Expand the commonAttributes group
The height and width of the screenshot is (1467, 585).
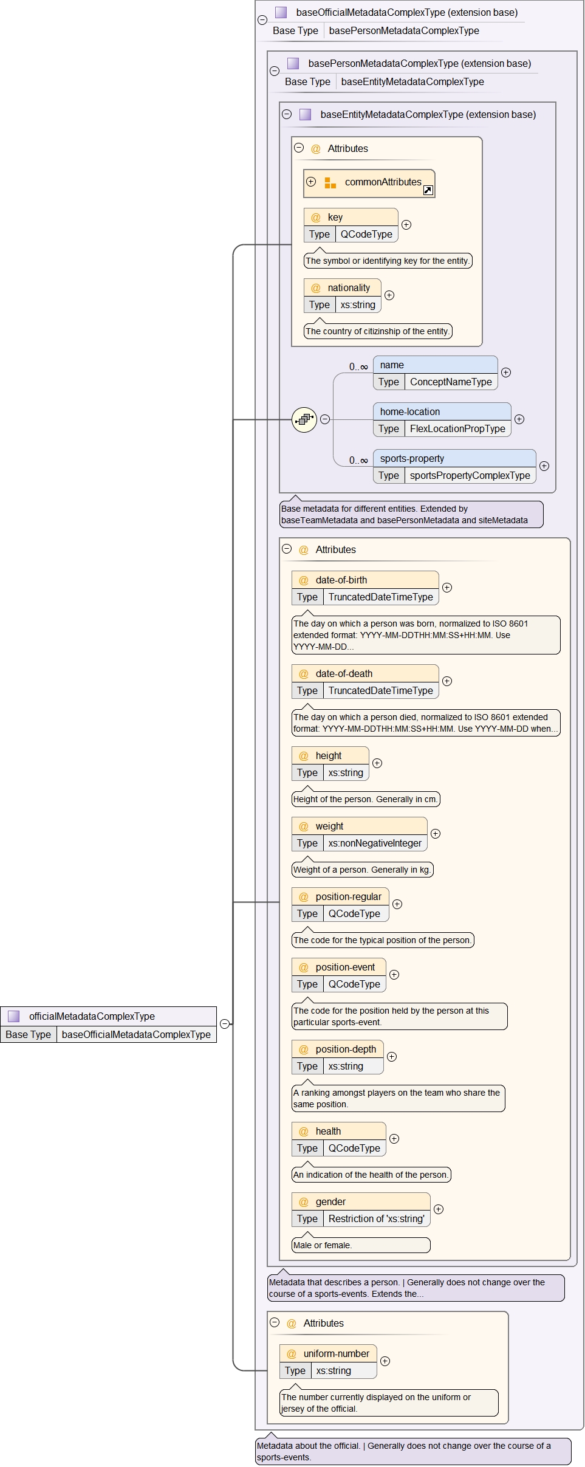pyautogui.click(x=311, y=182)
